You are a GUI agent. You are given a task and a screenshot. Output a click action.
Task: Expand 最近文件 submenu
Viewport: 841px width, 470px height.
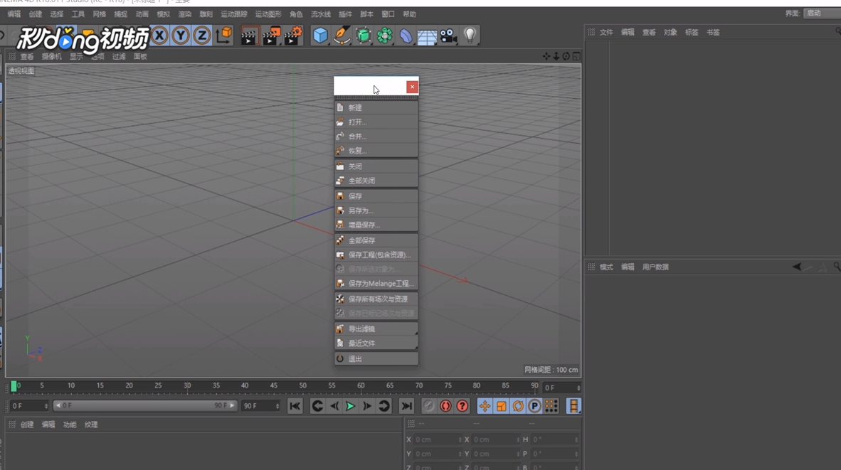[376, 343]
